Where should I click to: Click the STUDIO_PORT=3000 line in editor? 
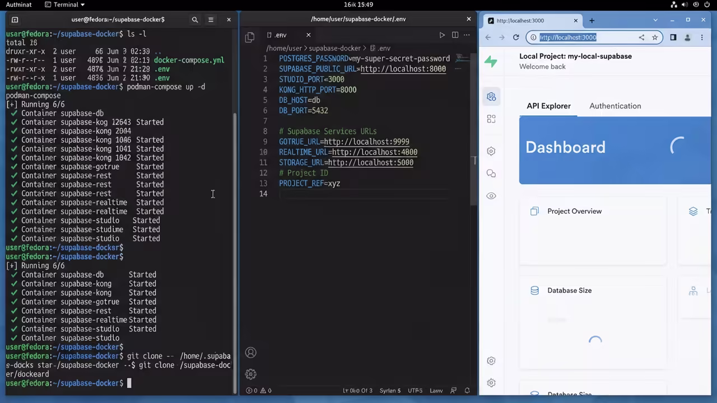311,79
